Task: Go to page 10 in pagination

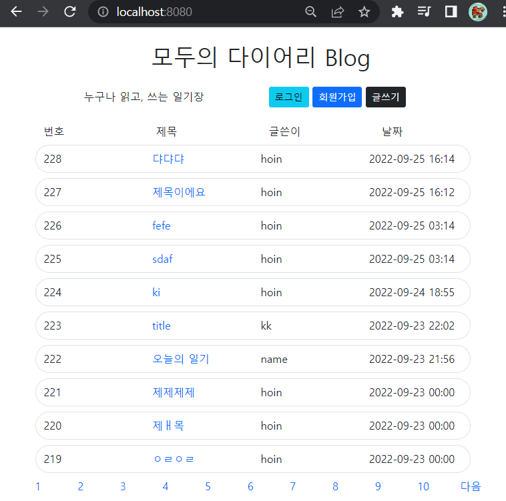Action: 423,486
